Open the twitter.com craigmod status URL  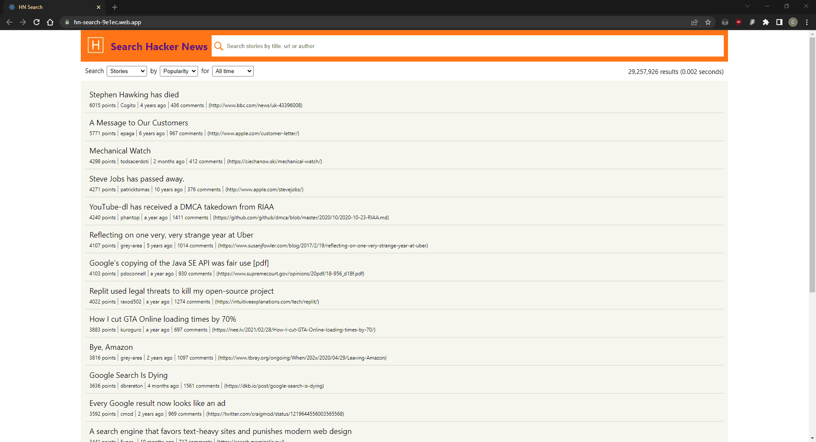[x=275, y=414]
